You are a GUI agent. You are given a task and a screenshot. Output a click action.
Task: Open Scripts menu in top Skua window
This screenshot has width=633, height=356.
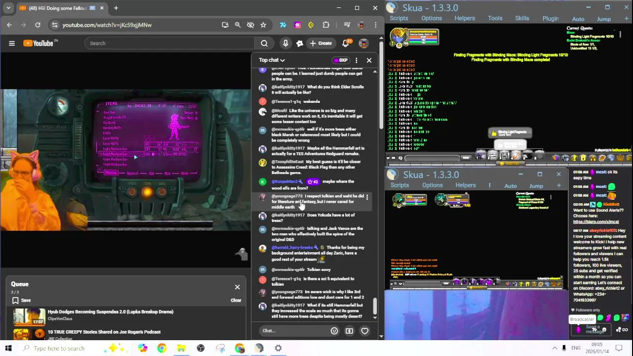point(399,18)
